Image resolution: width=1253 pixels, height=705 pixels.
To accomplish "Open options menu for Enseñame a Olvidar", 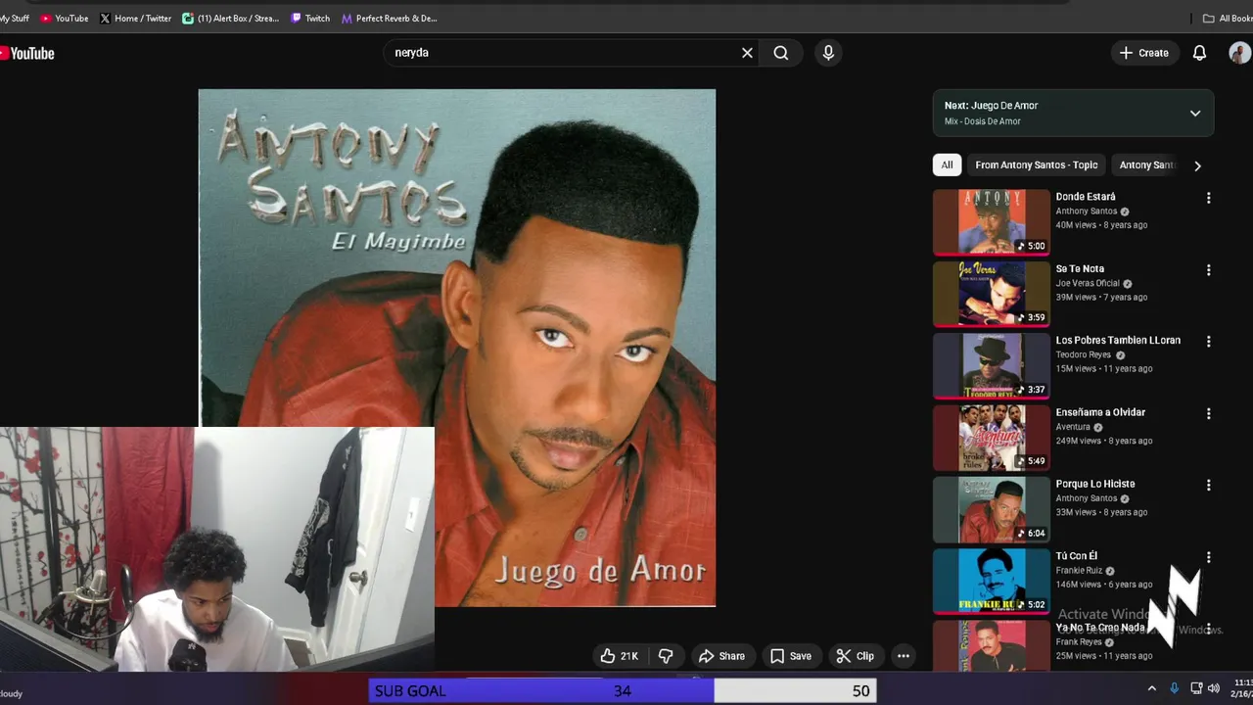I will point(1208,413).
